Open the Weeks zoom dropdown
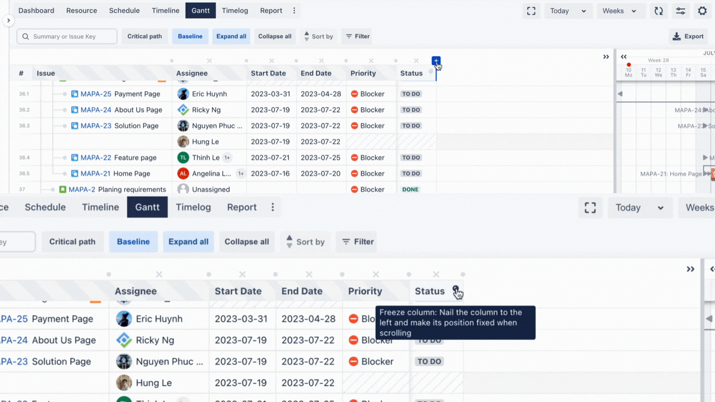The width and height of the screenshot is (715, 402). click(x=621, y=11)
